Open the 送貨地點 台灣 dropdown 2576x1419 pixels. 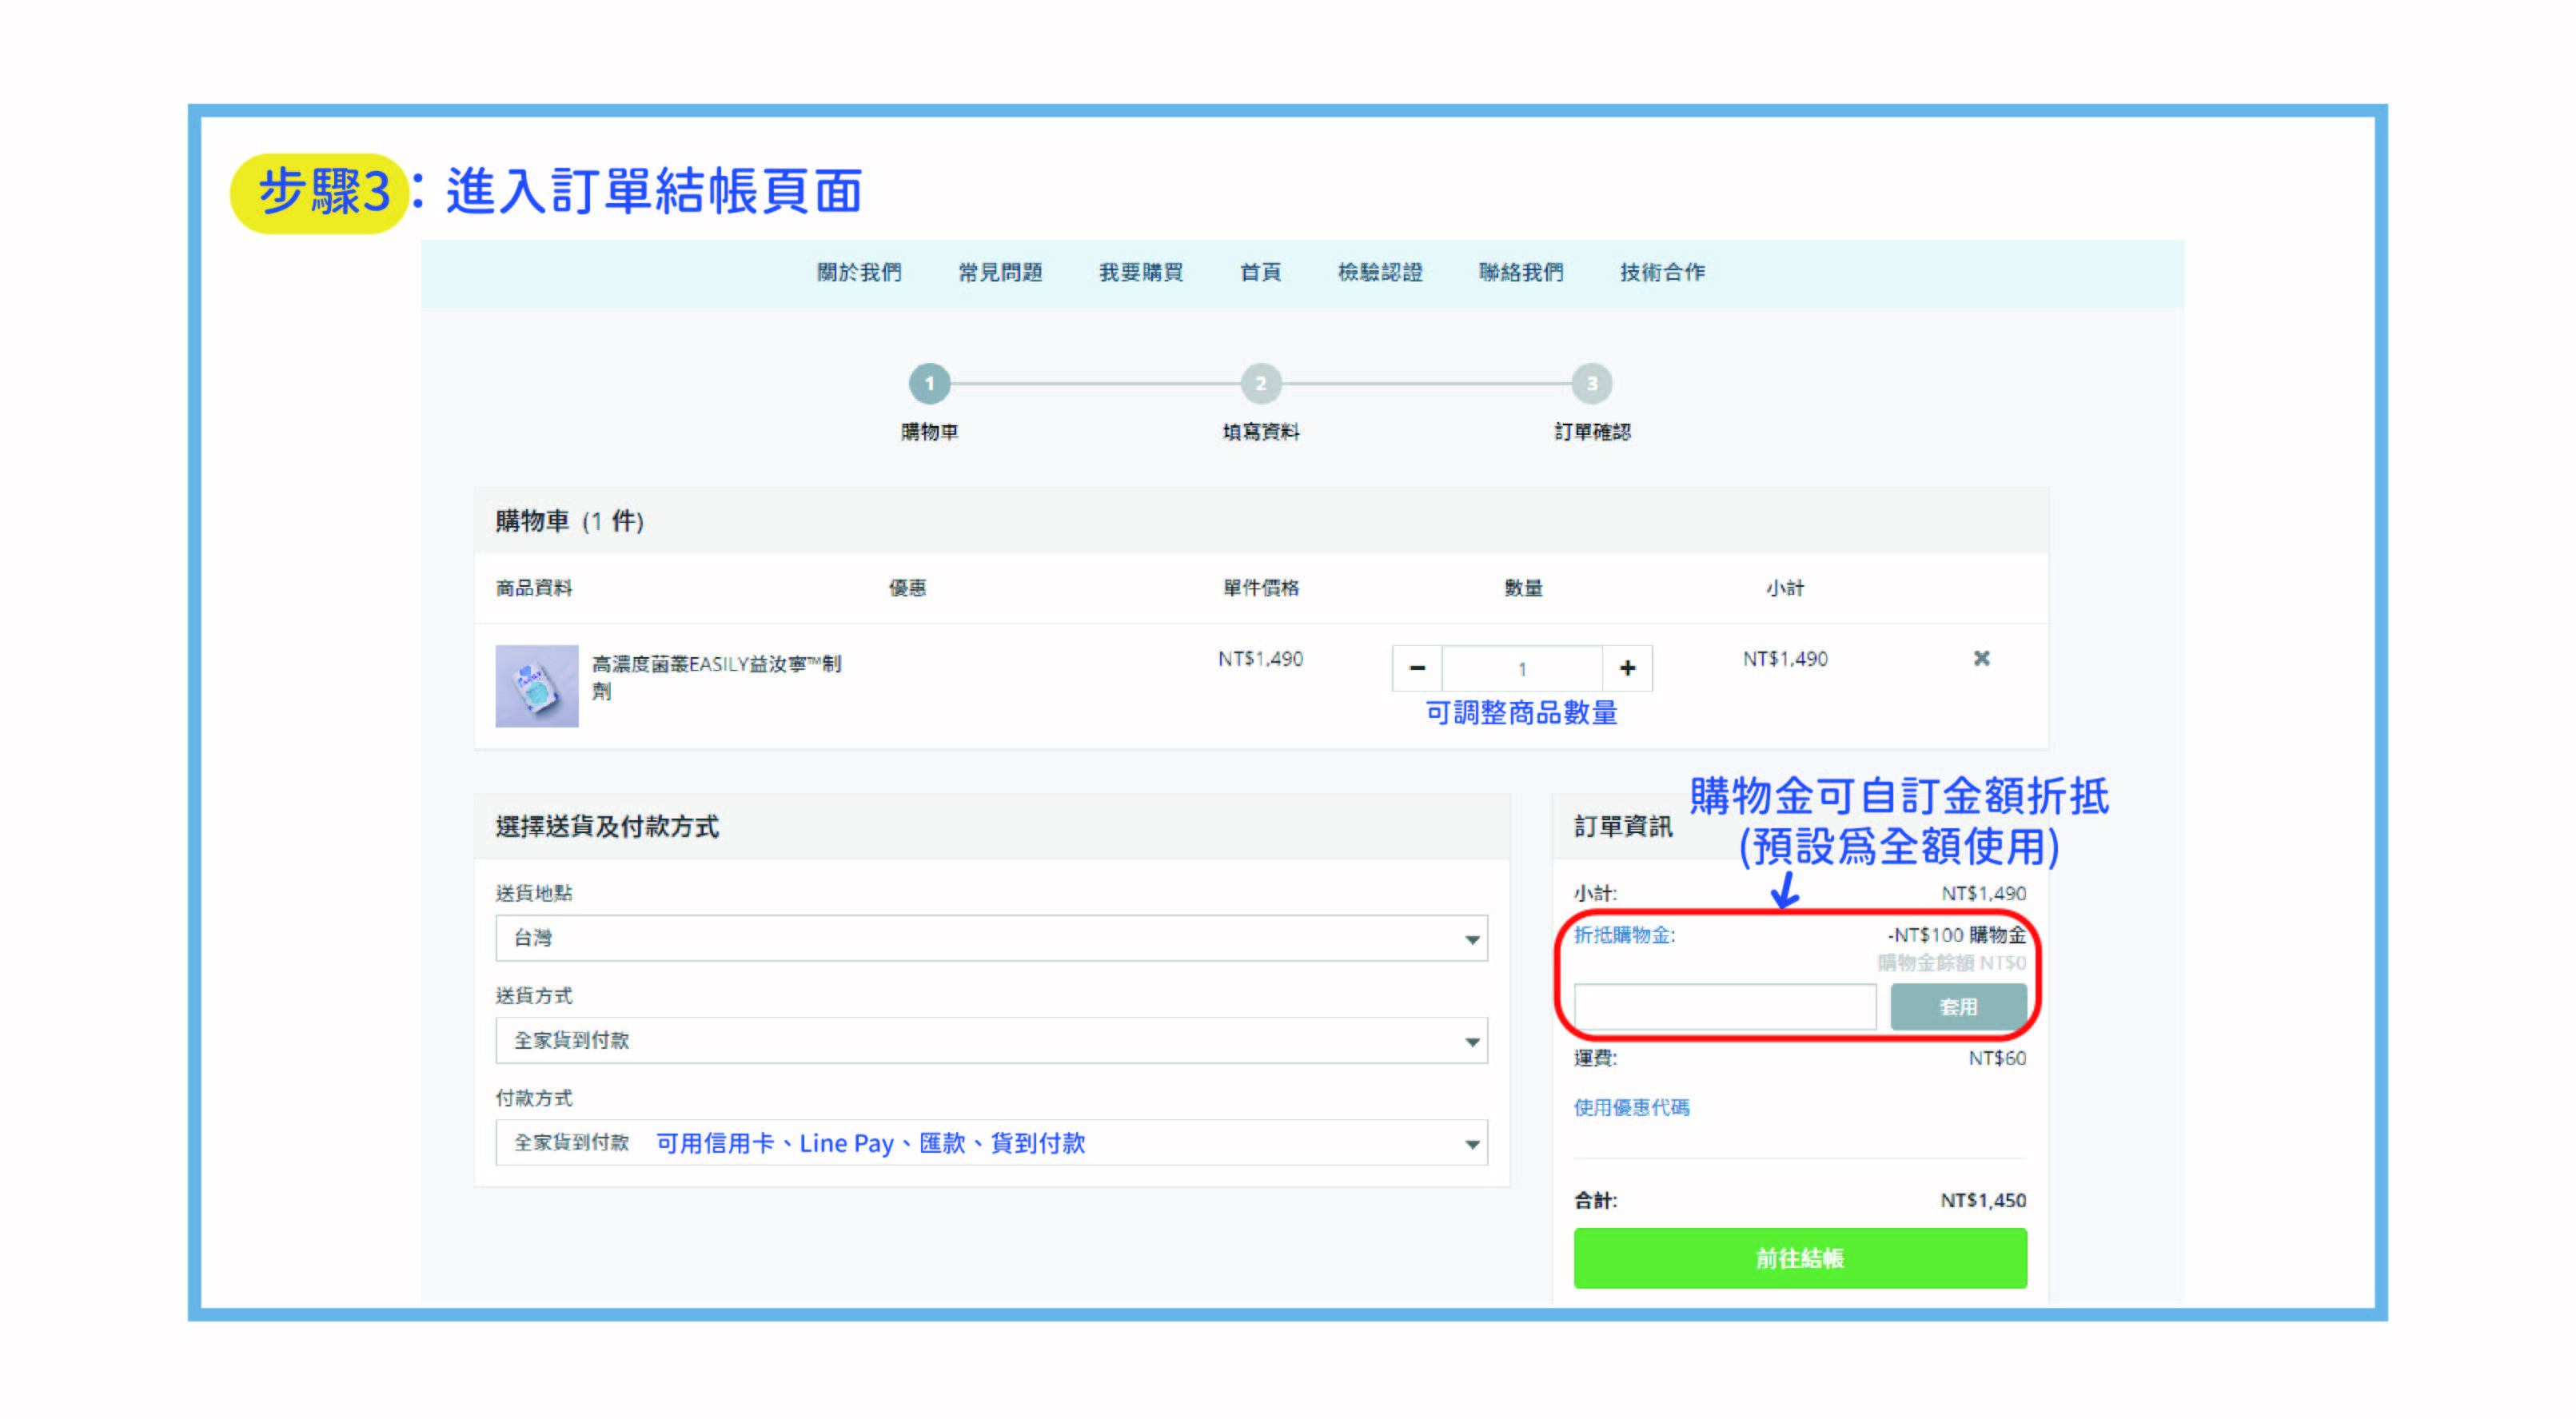click(x=990, y=938)
